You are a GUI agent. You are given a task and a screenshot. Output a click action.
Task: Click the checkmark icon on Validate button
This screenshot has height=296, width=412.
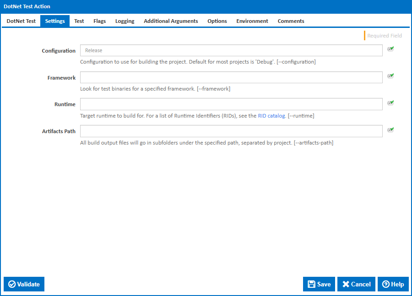(x=12, y=284)
